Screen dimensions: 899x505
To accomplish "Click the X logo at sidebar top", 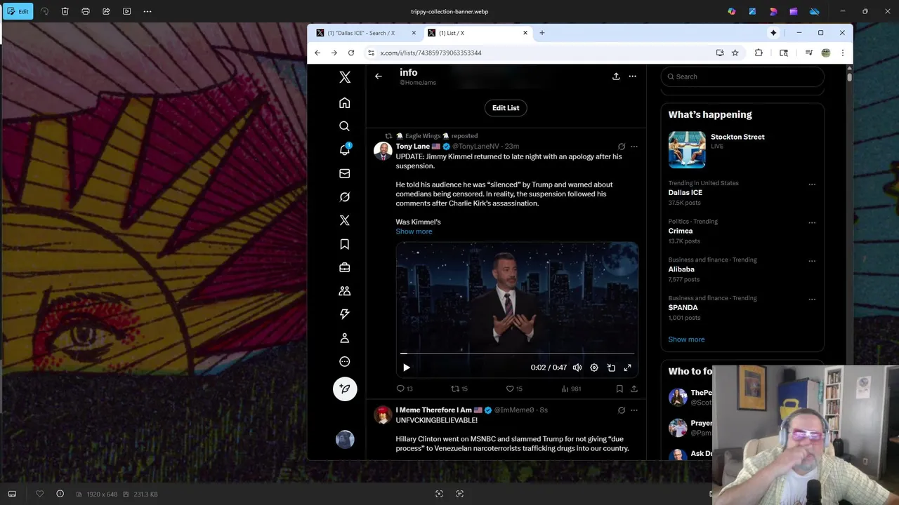I will (344, 78).
